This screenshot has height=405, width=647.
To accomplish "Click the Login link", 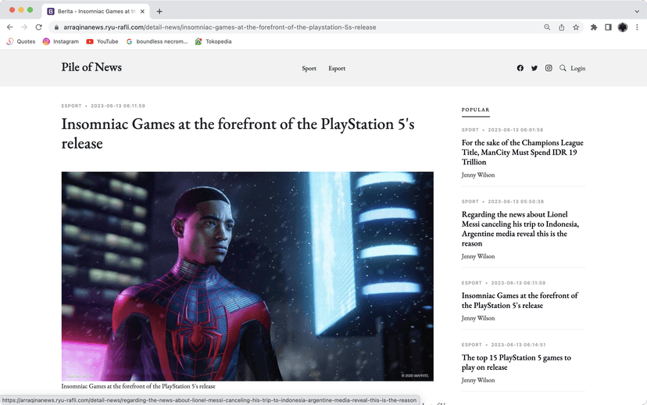I will (x=577, y=68).
